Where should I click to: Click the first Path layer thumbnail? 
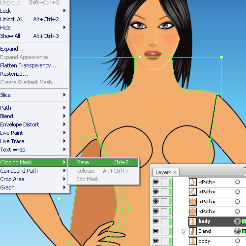coord(193,182)
